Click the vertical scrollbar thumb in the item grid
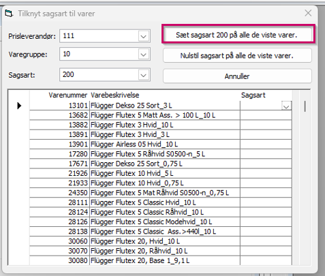 [x=305, y=106]
